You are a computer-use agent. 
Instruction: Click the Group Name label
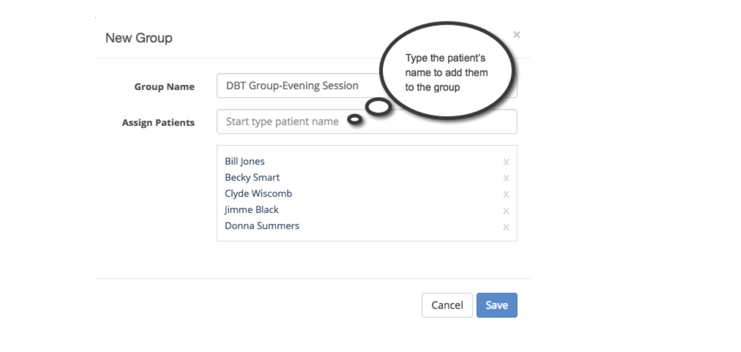(x=164, y=87)
